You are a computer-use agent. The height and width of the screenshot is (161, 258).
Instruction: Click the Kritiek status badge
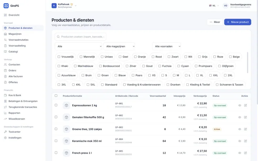(217, 129)
